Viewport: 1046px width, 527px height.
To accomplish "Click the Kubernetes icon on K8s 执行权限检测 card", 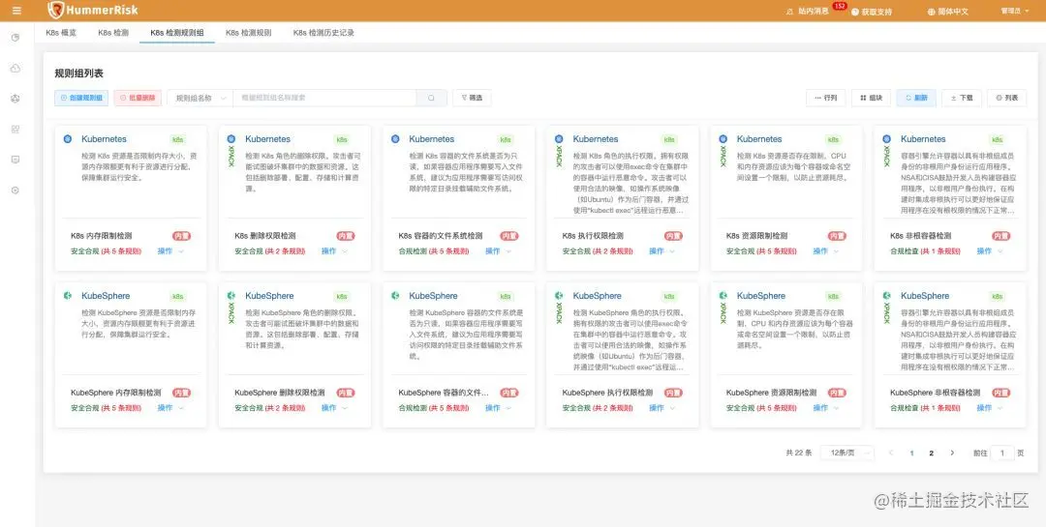I will (559, 139).
